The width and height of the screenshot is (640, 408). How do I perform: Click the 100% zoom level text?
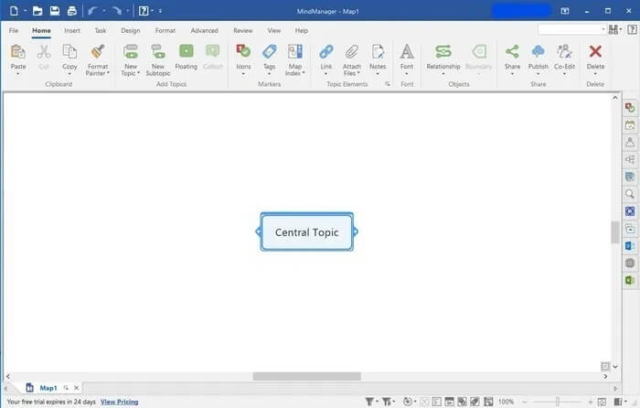pyautogui.click(x=506, y=402)
